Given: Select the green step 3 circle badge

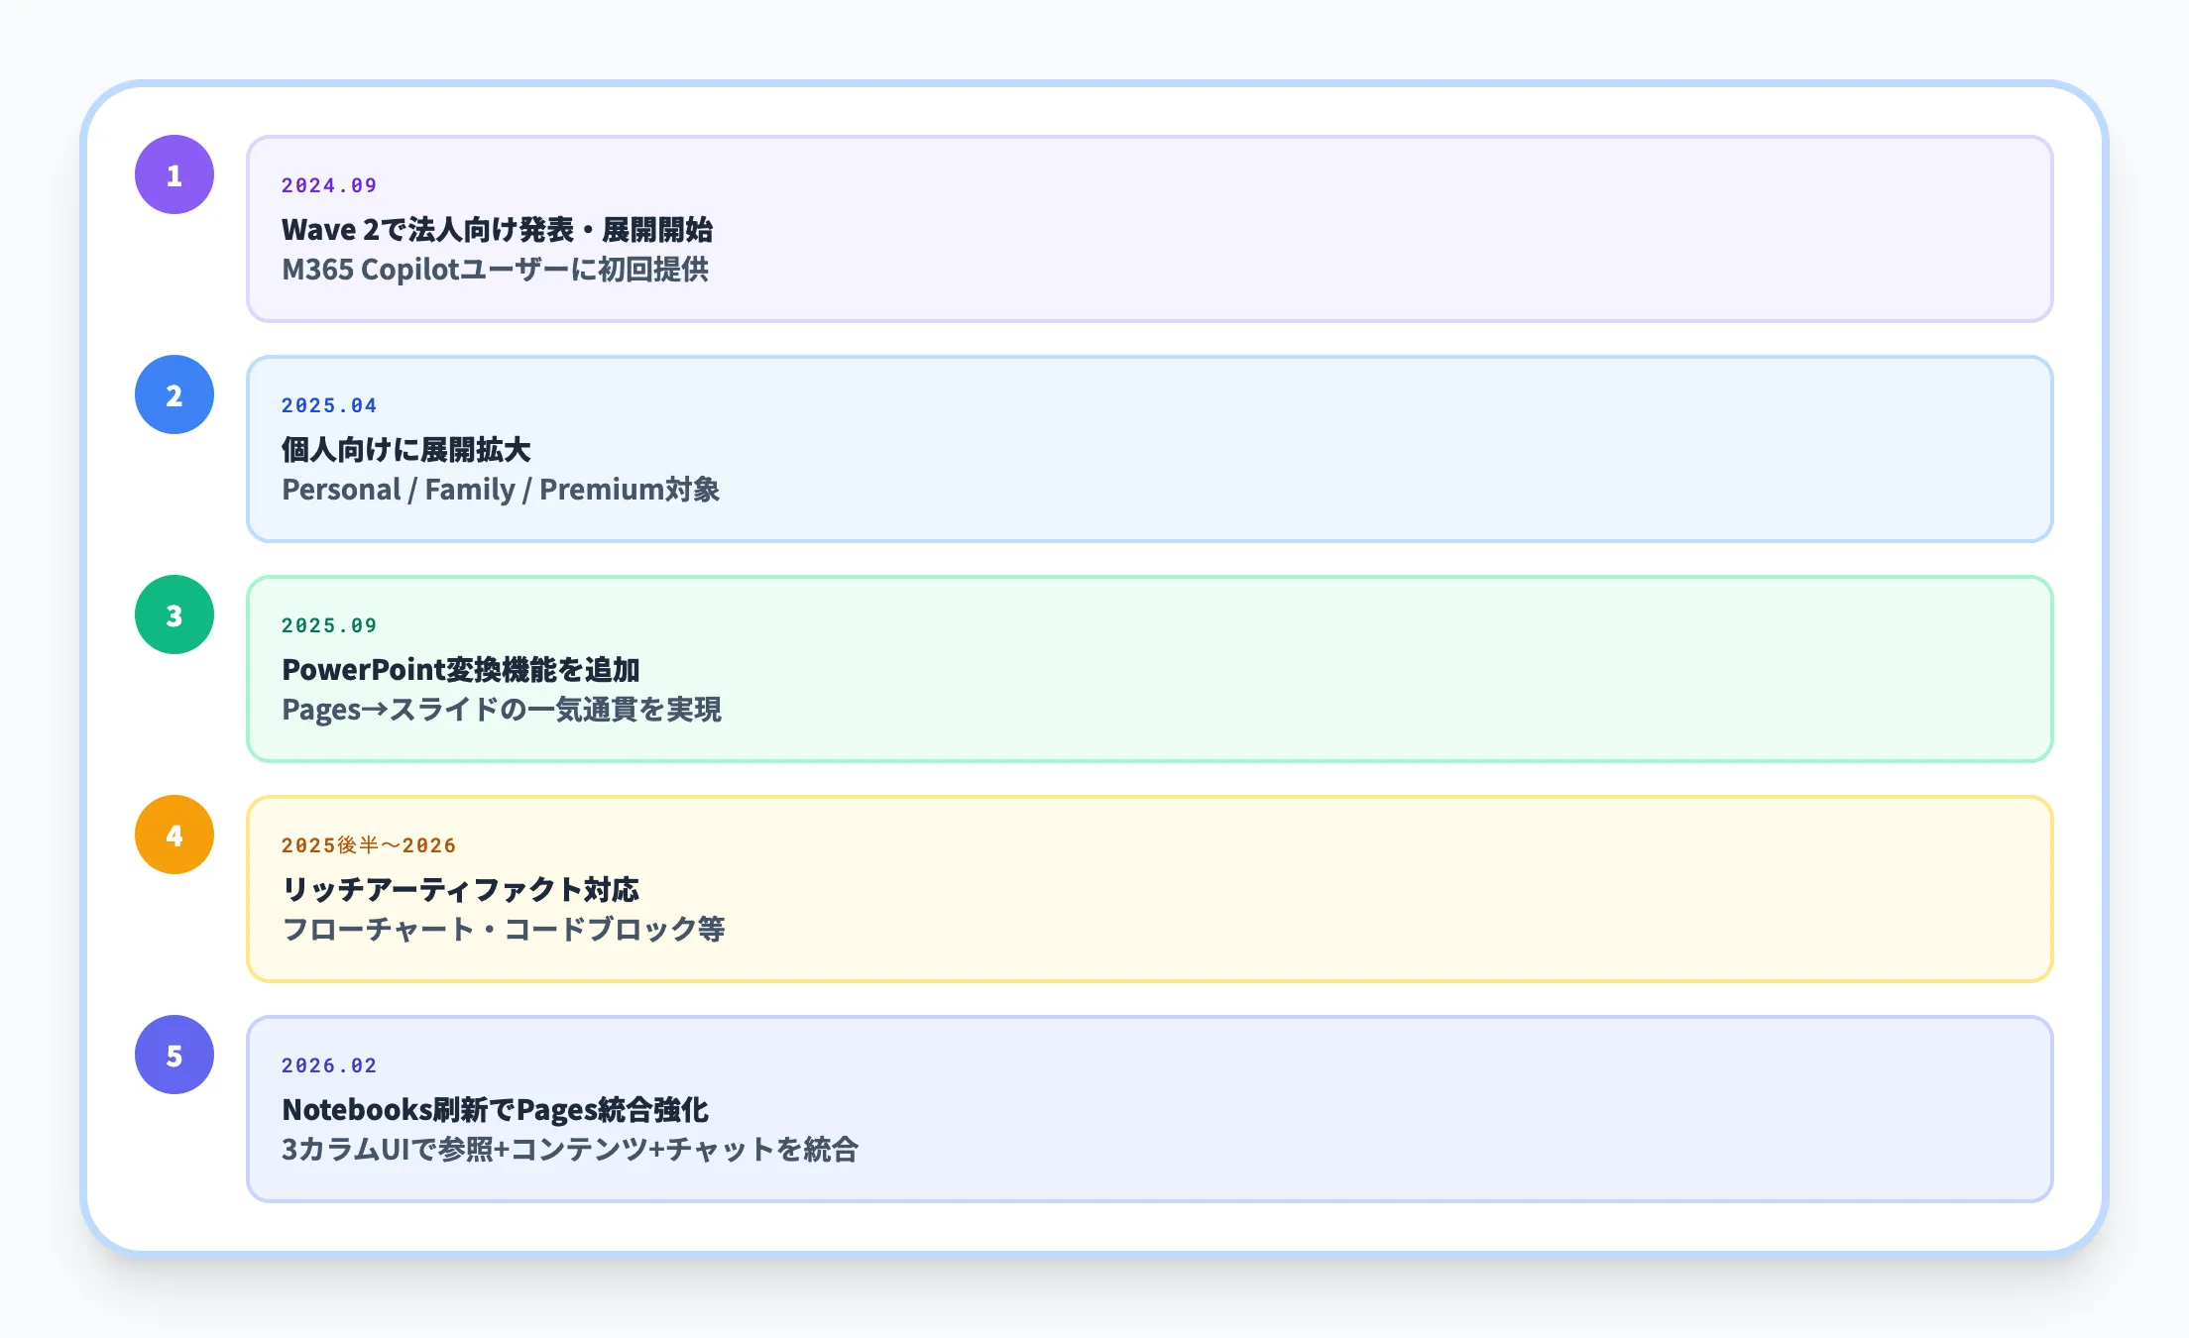Looking at the screenshot, I should coord(173,614).
